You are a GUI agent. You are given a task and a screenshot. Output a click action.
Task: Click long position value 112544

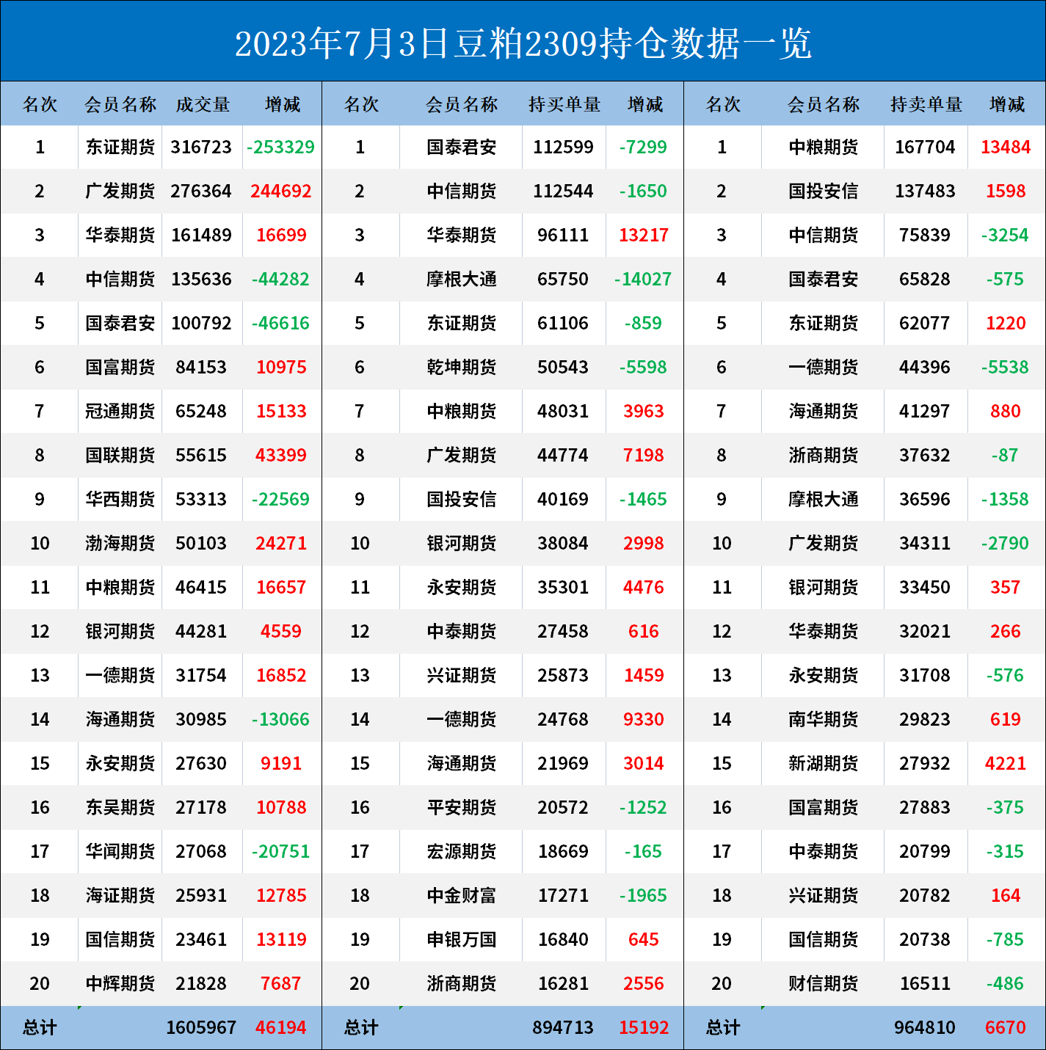pyautogui.click(x=563, y=192)
